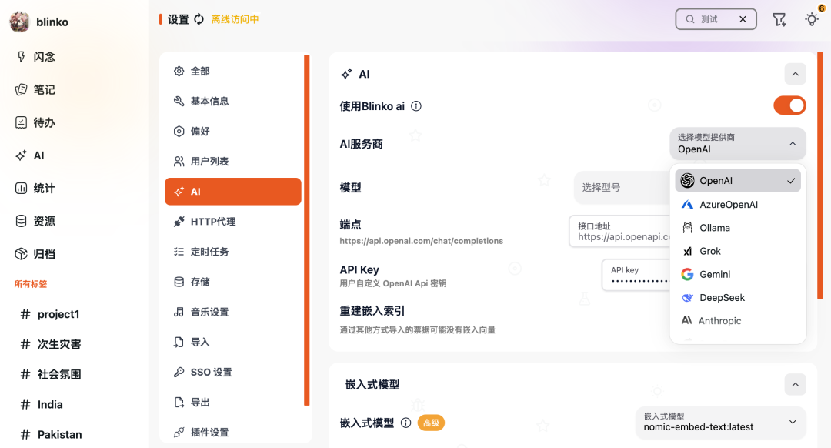Select the highlighted AI settings tab
Screen dimensions: 831x448
click(x=232, y=192)
